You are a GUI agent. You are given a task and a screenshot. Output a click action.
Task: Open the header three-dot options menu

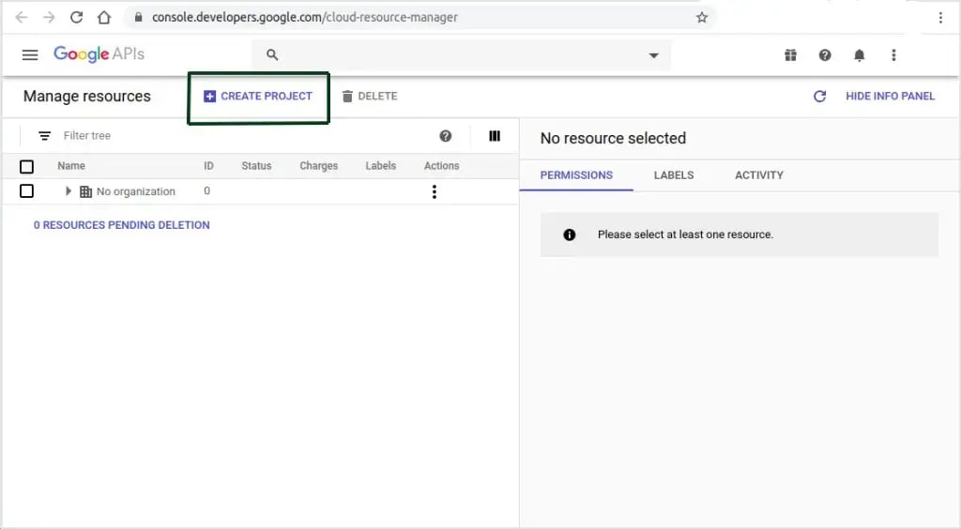[893, 55]
